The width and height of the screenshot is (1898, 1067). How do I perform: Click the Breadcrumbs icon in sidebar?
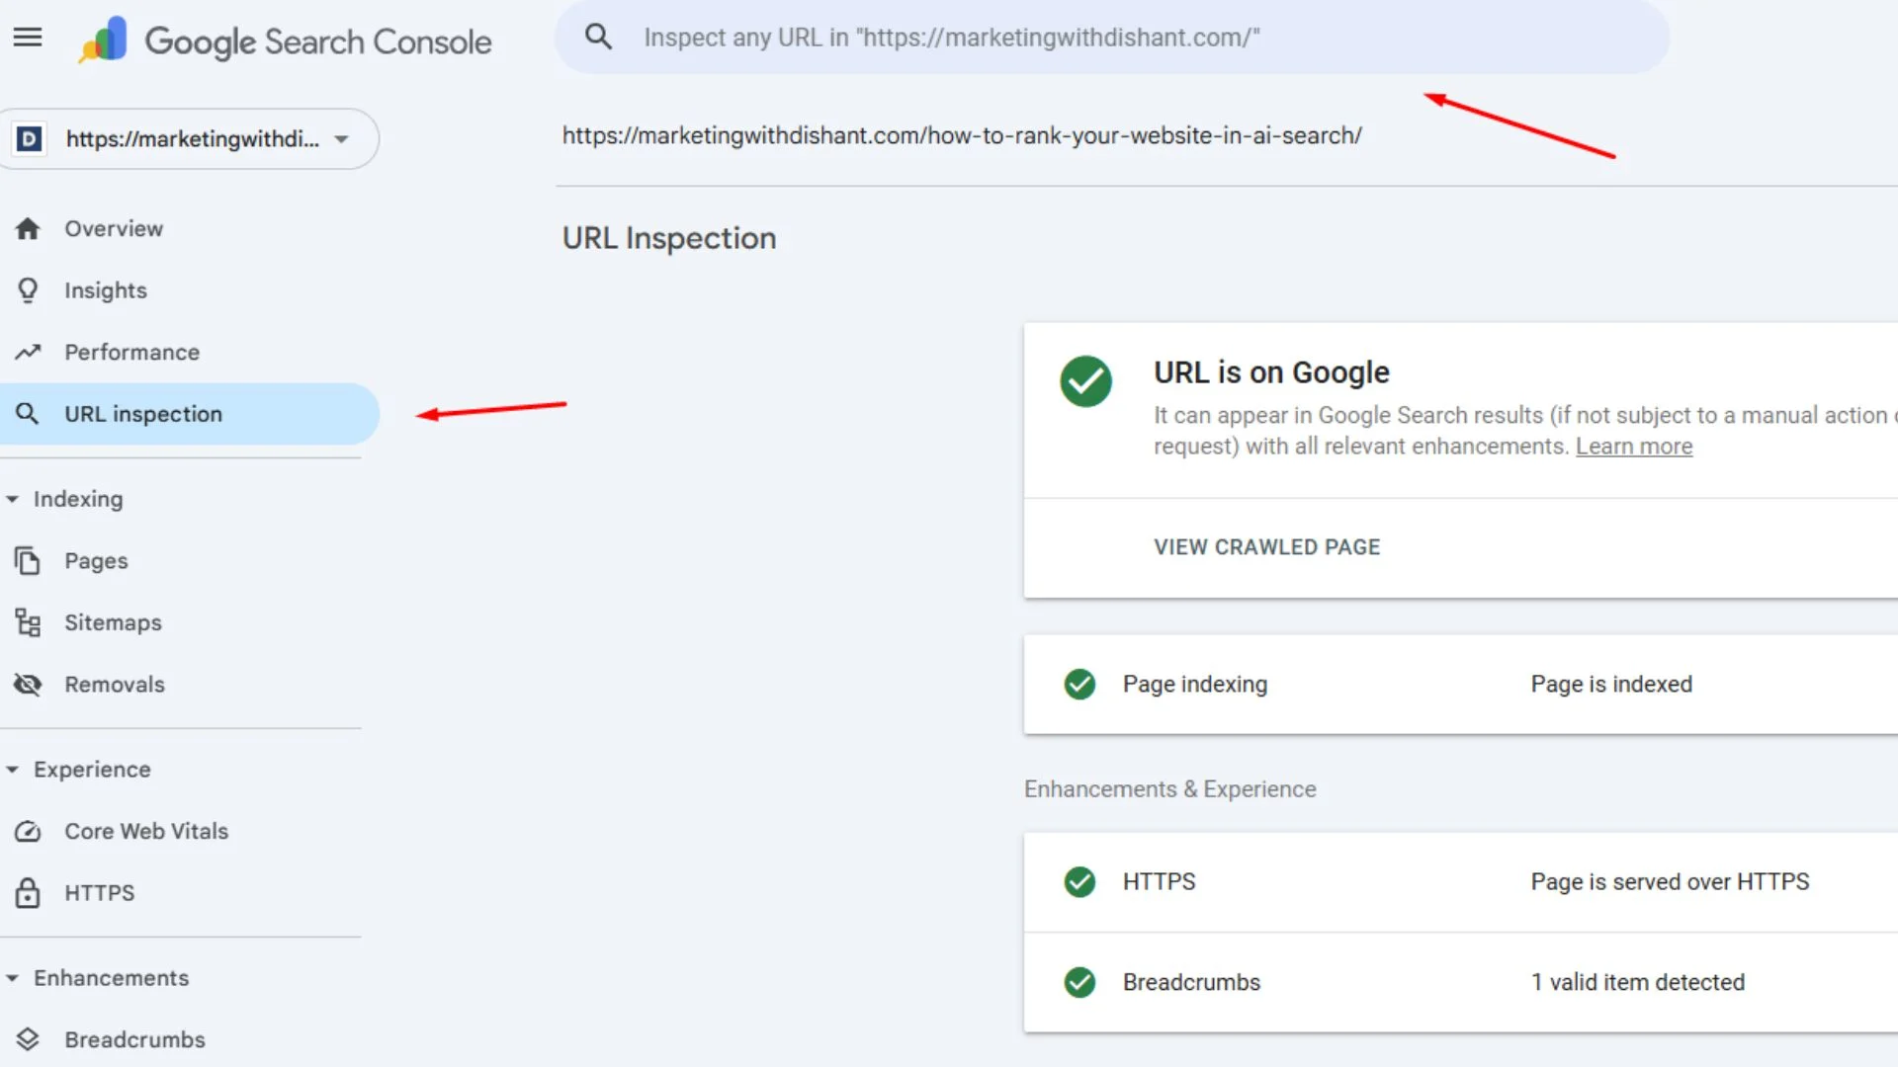(x=28, y=1039)
